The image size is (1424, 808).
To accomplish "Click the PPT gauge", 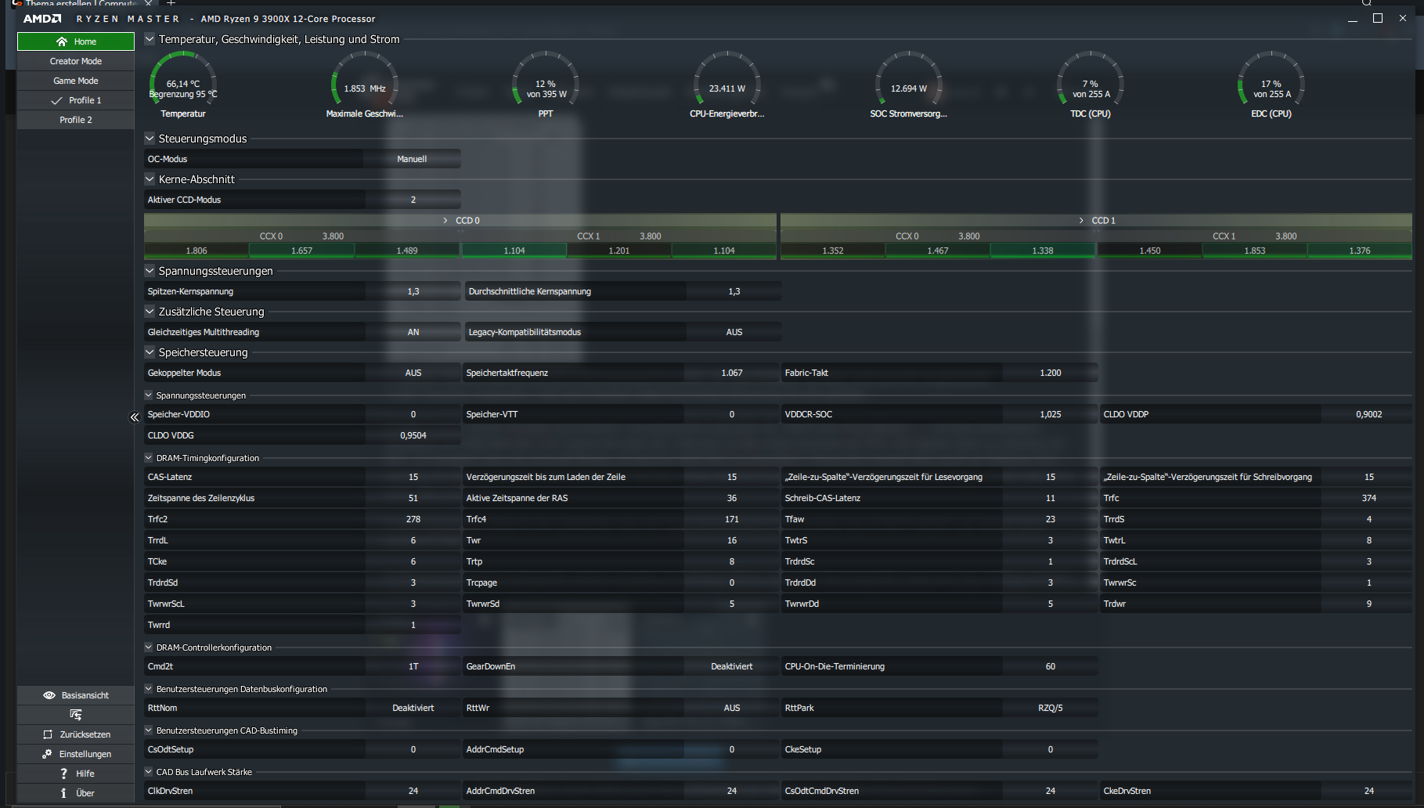I will pyautogui.click(x=546, y=85).
